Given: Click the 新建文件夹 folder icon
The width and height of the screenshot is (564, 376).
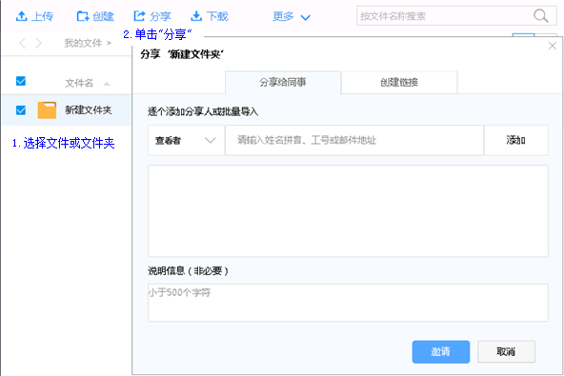Looking at the screenshot, I should 47,110.
